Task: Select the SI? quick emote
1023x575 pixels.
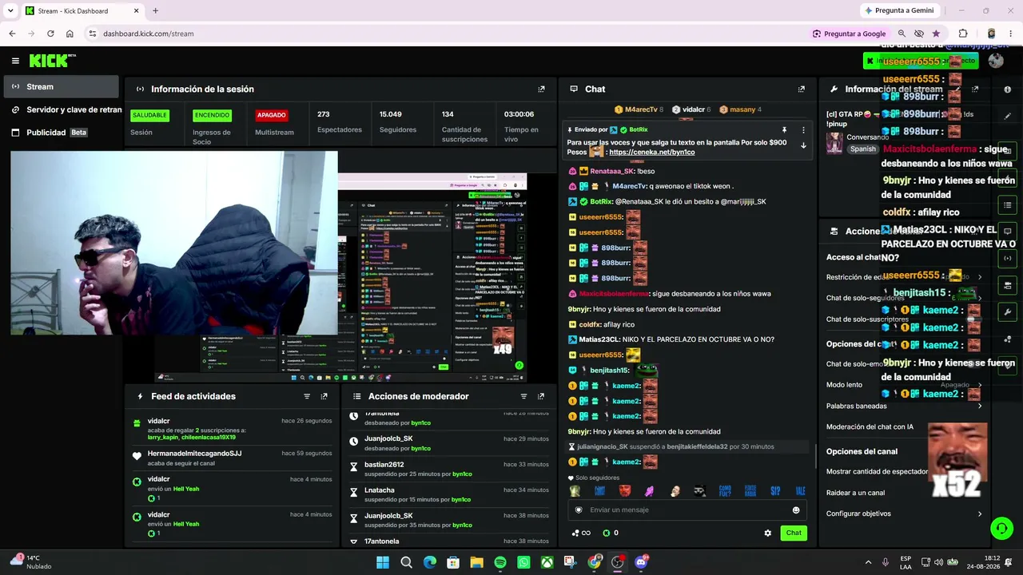Action: tap(775, 491)
